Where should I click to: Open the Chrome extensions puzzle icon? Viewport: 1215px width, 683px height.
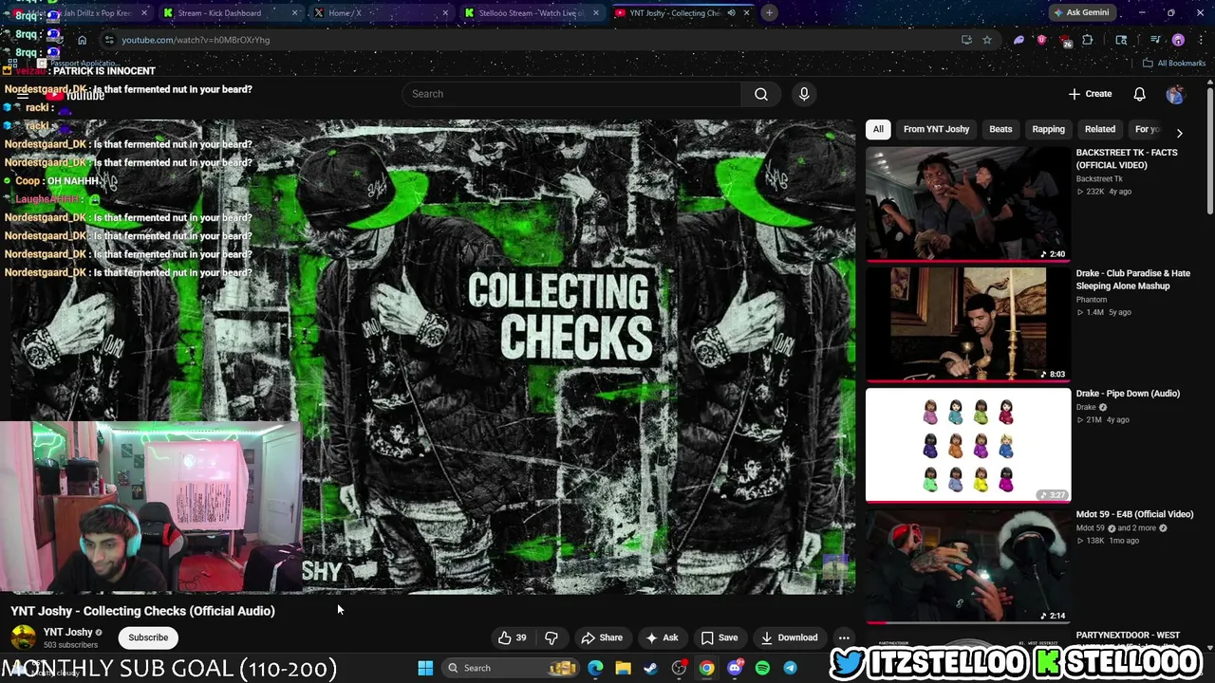point(1088,40)
